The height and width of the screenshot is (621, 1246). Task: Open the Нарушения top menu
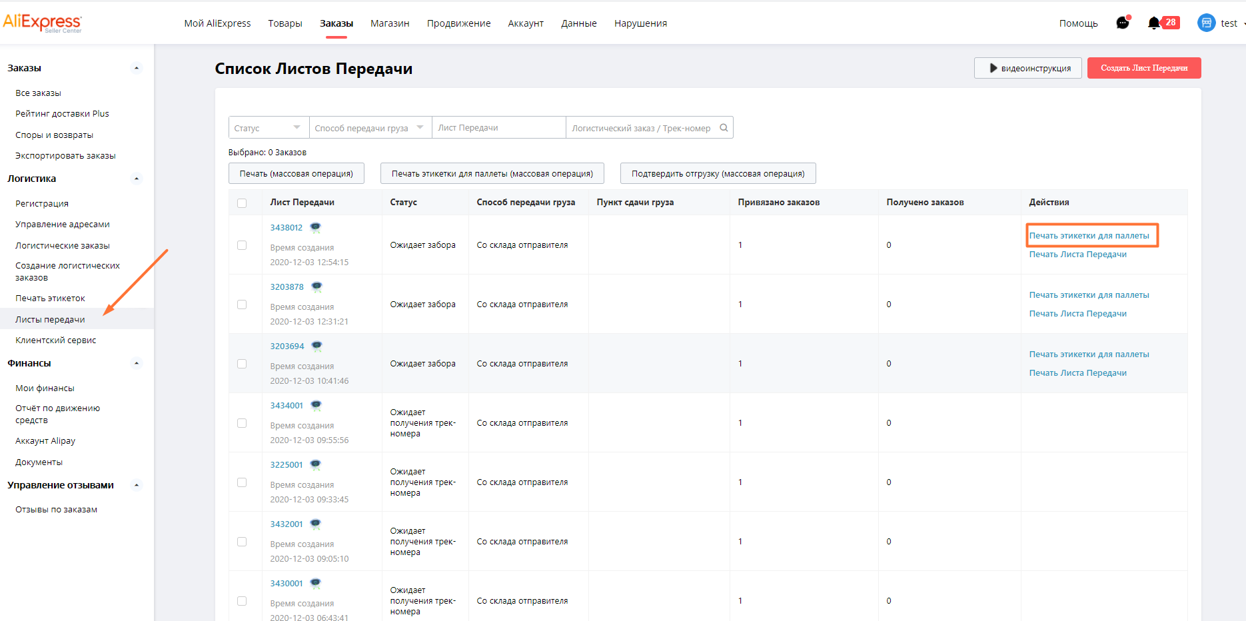[640, 23]
